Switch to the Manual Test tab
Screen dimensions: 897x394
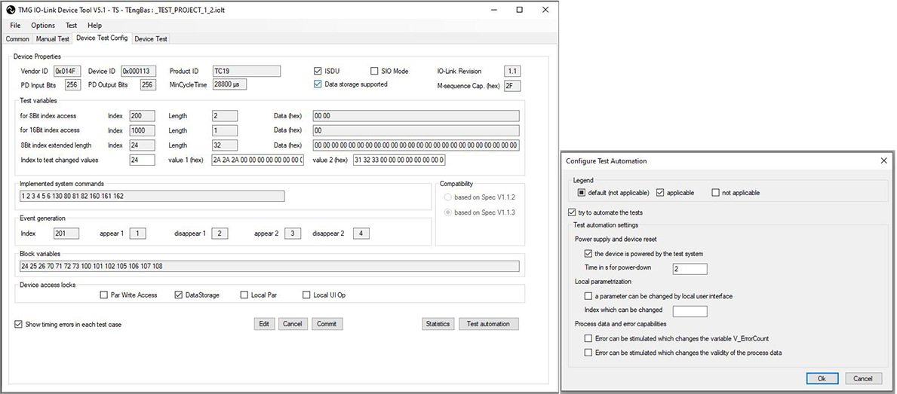(x=53, y=39)
